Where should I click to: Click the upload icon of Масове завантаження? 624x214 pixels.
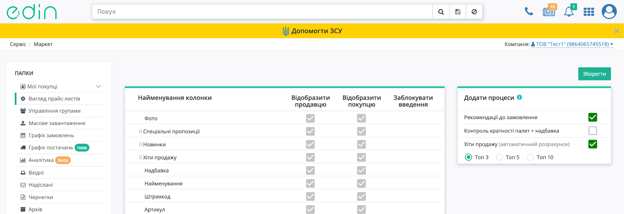23,123
